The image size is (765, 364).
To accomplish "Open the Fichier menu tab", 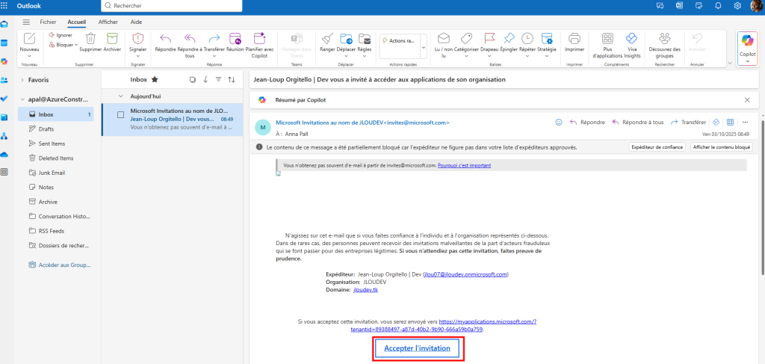I will [48, 22].
